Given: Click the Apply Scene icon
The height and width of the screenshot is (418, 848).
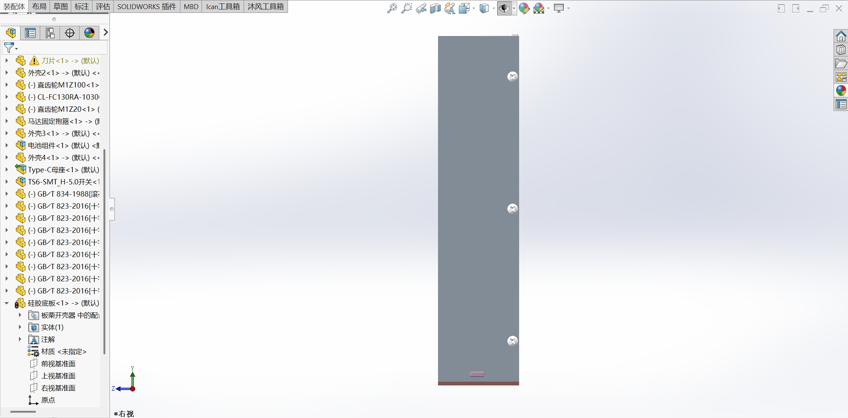Looking at the screenshot, I should (538, 8).
